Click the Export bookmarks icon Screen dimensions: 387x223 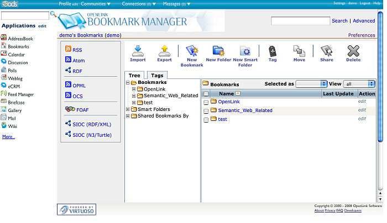pos(164,51)
